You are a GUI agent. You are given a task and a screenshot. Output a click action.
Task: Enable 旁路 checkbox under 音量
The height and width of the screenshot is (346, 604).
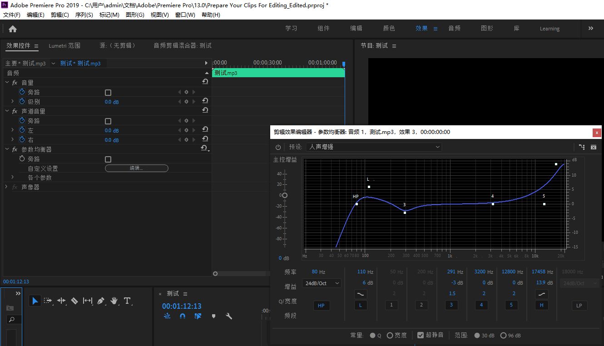(108, 92)
